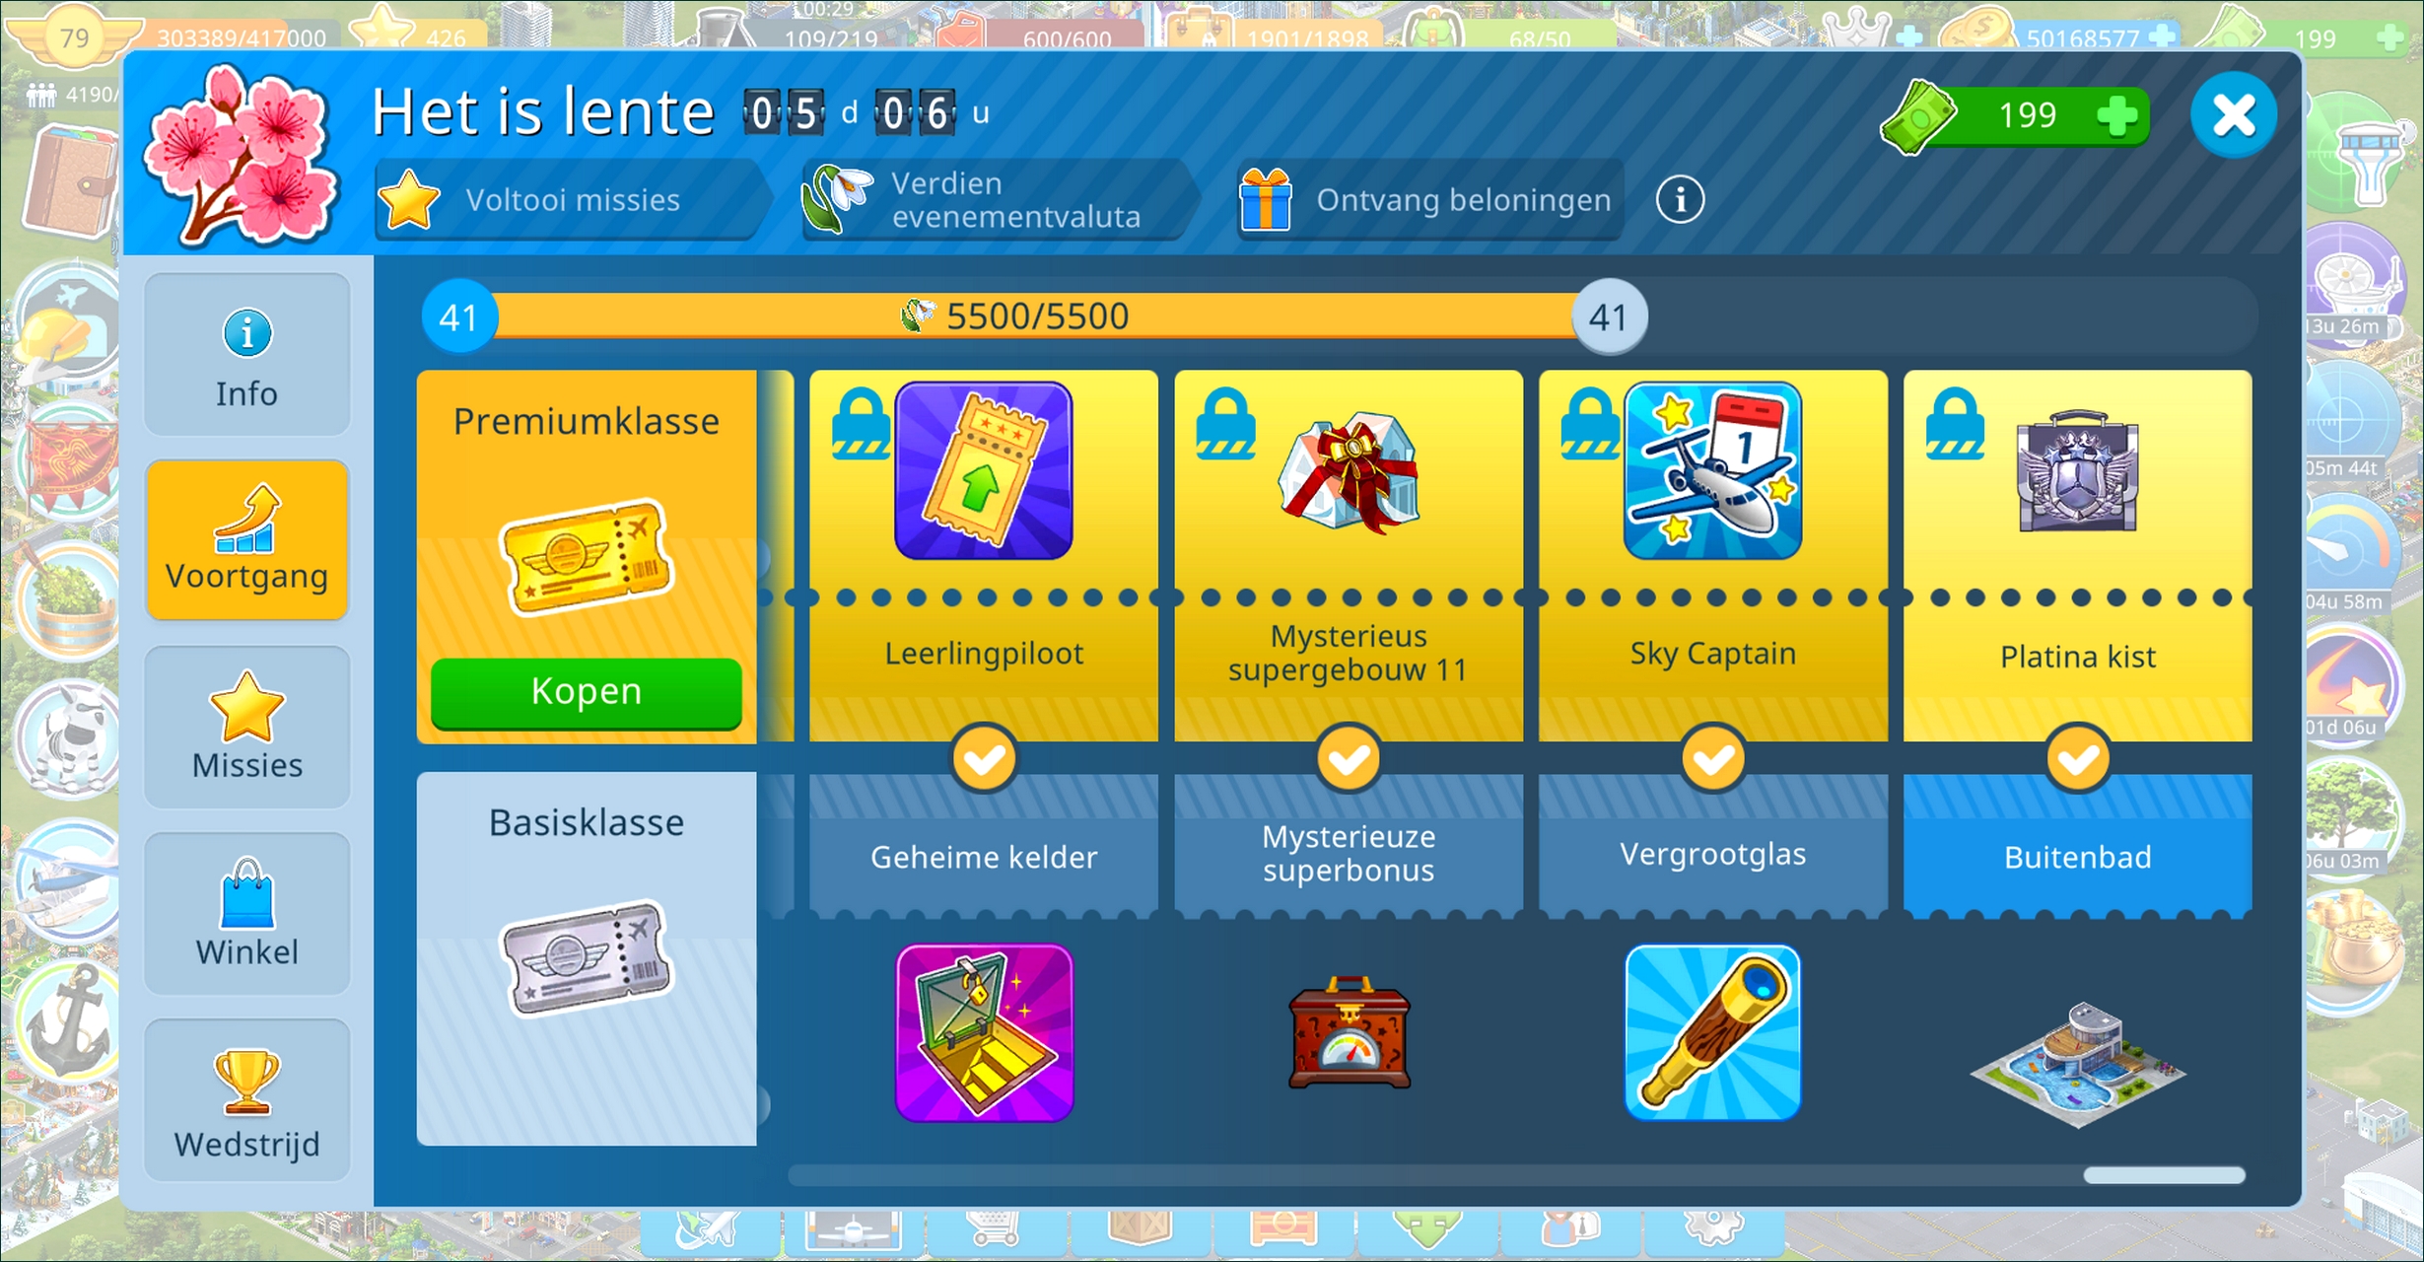This screenshot has width=2424, height=1262.
Task: Click the level 41 badge at bar start
Action: tap(458, 317)
